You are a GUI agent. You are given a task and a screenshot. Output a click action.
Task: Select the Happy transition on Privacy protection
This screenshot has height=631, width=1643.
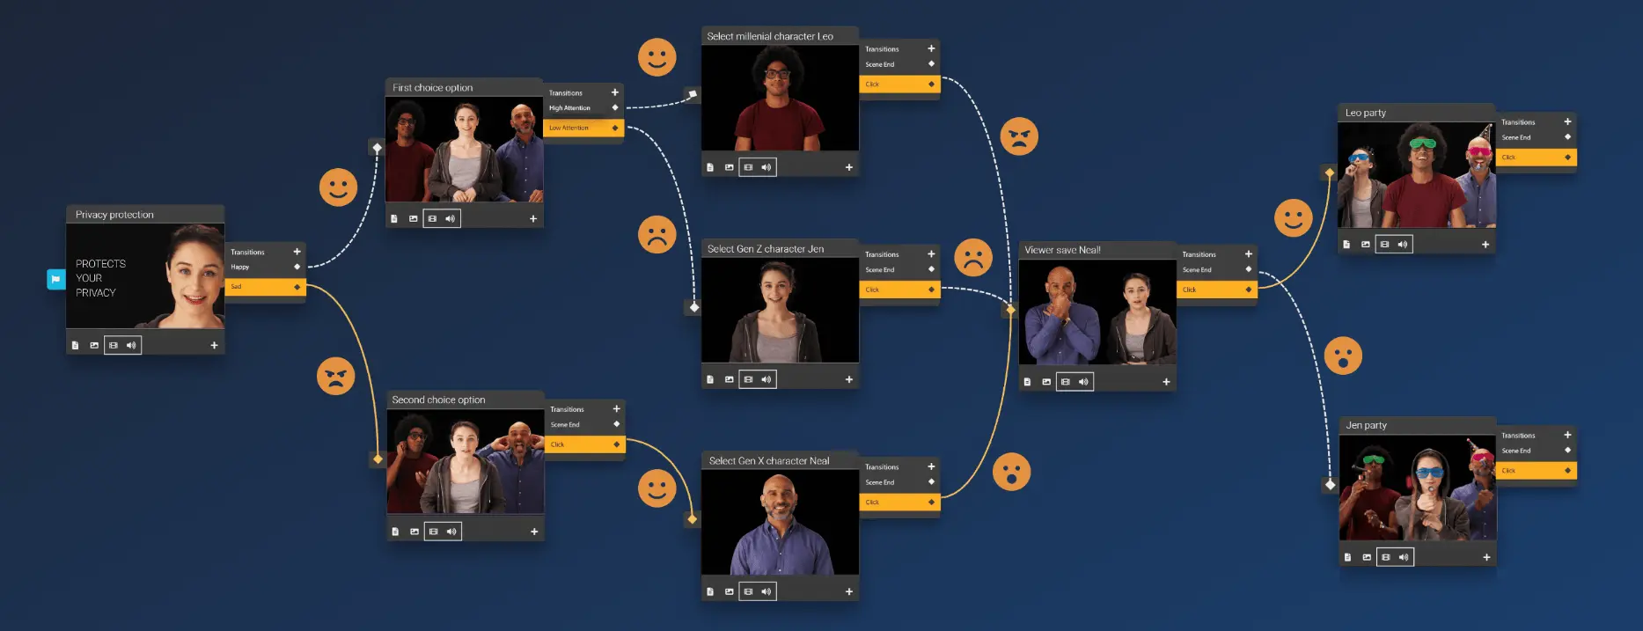coord(266,267)
